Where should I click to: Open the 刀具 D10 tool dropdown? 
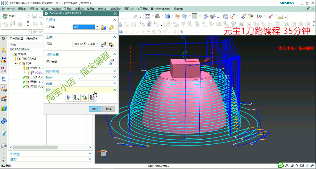(x=97, y=44)
